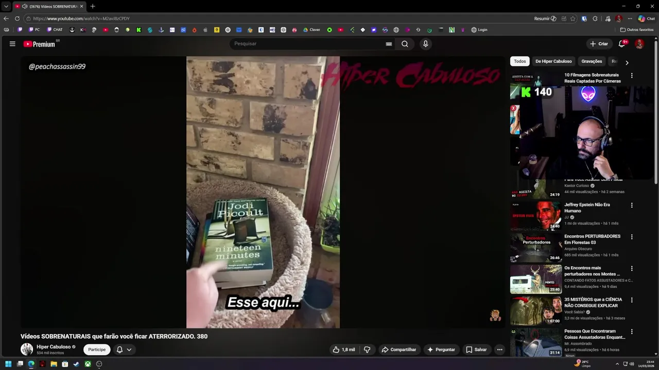659x370 pixels.
Task: Open the YouTube guide hamburger menu
Action: [x=12, y=44]
